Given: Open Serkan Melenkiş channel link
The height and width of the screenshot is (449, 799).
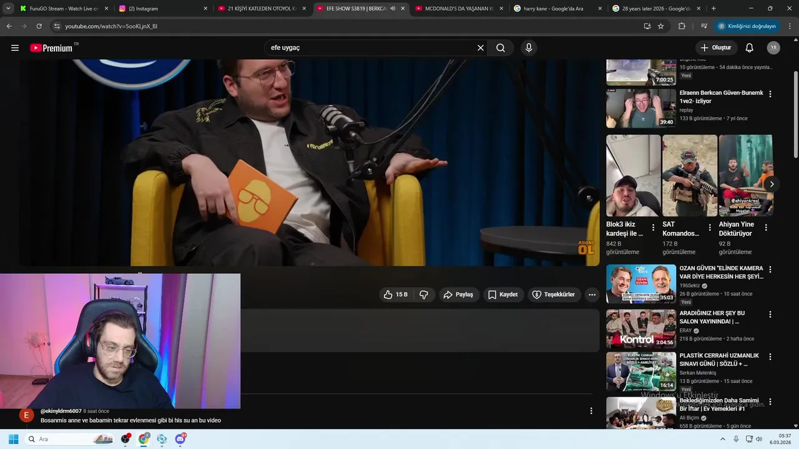Looking at the screenshot, I should [x=698, y=373].
